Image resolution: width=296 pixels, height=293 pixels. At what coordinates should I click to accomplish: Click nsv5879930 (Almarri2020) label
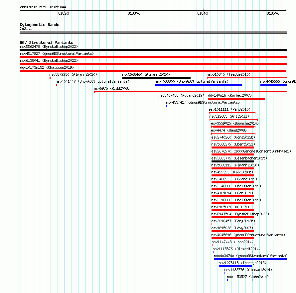pyautogui.click(x=73, y=74)
